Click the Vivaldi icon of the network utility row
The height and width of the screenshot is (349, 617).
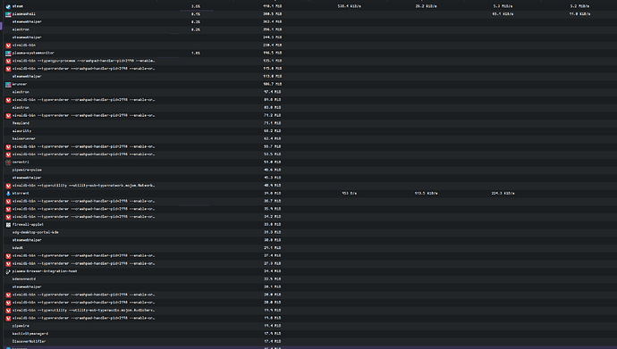[8, 186]
